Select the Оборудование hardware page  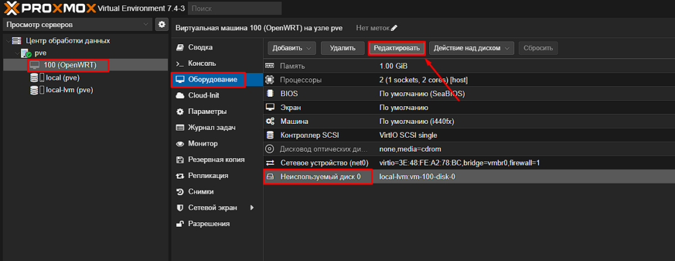click(x=217, y=80)
